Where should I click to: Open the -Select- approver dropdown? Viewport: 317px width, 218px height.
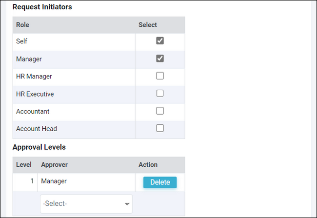coord(86,204)
